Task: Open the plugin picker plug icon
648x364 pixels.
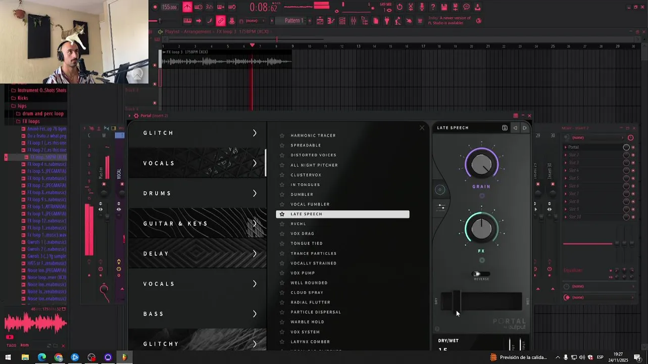Action: pos(387,21)
